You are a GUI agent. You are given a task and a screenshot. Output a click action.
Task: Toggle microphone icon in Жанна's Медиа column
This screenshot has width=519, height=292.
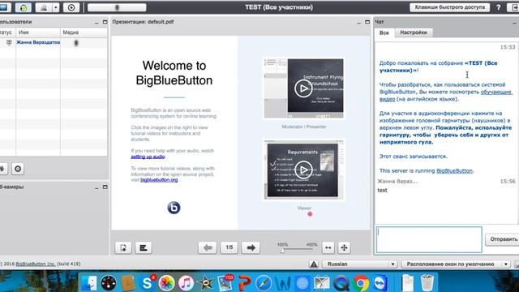[x=76, y=43]
